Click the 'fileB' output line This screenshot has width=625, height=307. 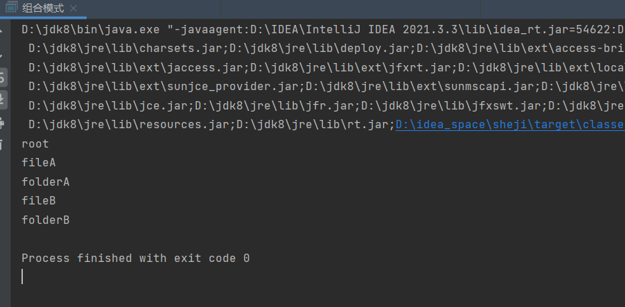[39, 201]
